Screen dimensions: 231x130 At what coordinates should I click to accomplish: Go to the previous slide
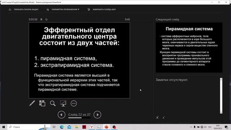point(61,115)
